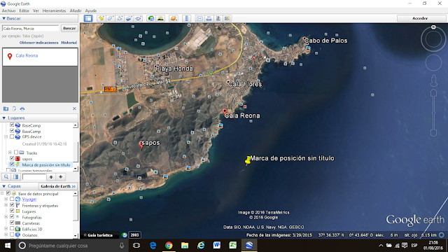The width and height of the screenshot is (448, 252).
Task: Click the print icon under search results
Action: pos(22,109)
